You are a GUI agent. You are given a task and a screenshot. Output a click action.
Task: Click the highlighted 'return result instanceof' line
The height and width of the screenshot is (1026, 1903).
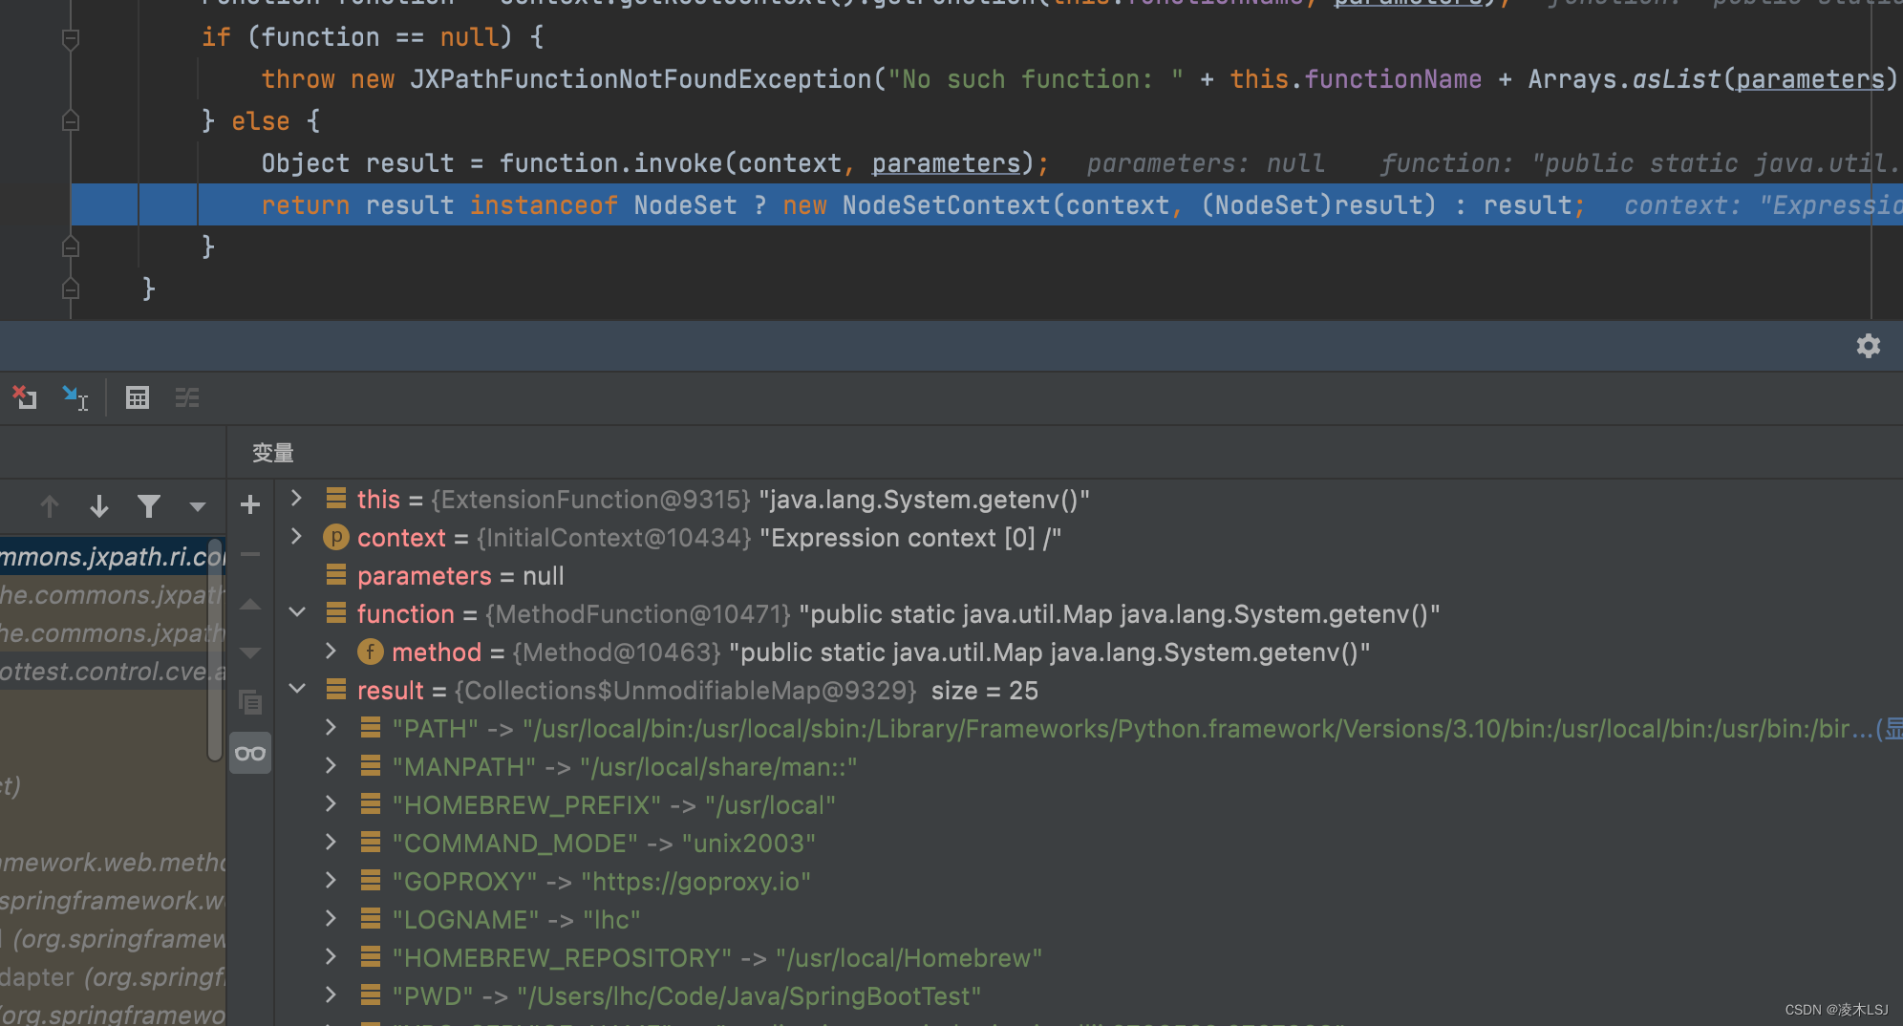click(x=987, y=204)
